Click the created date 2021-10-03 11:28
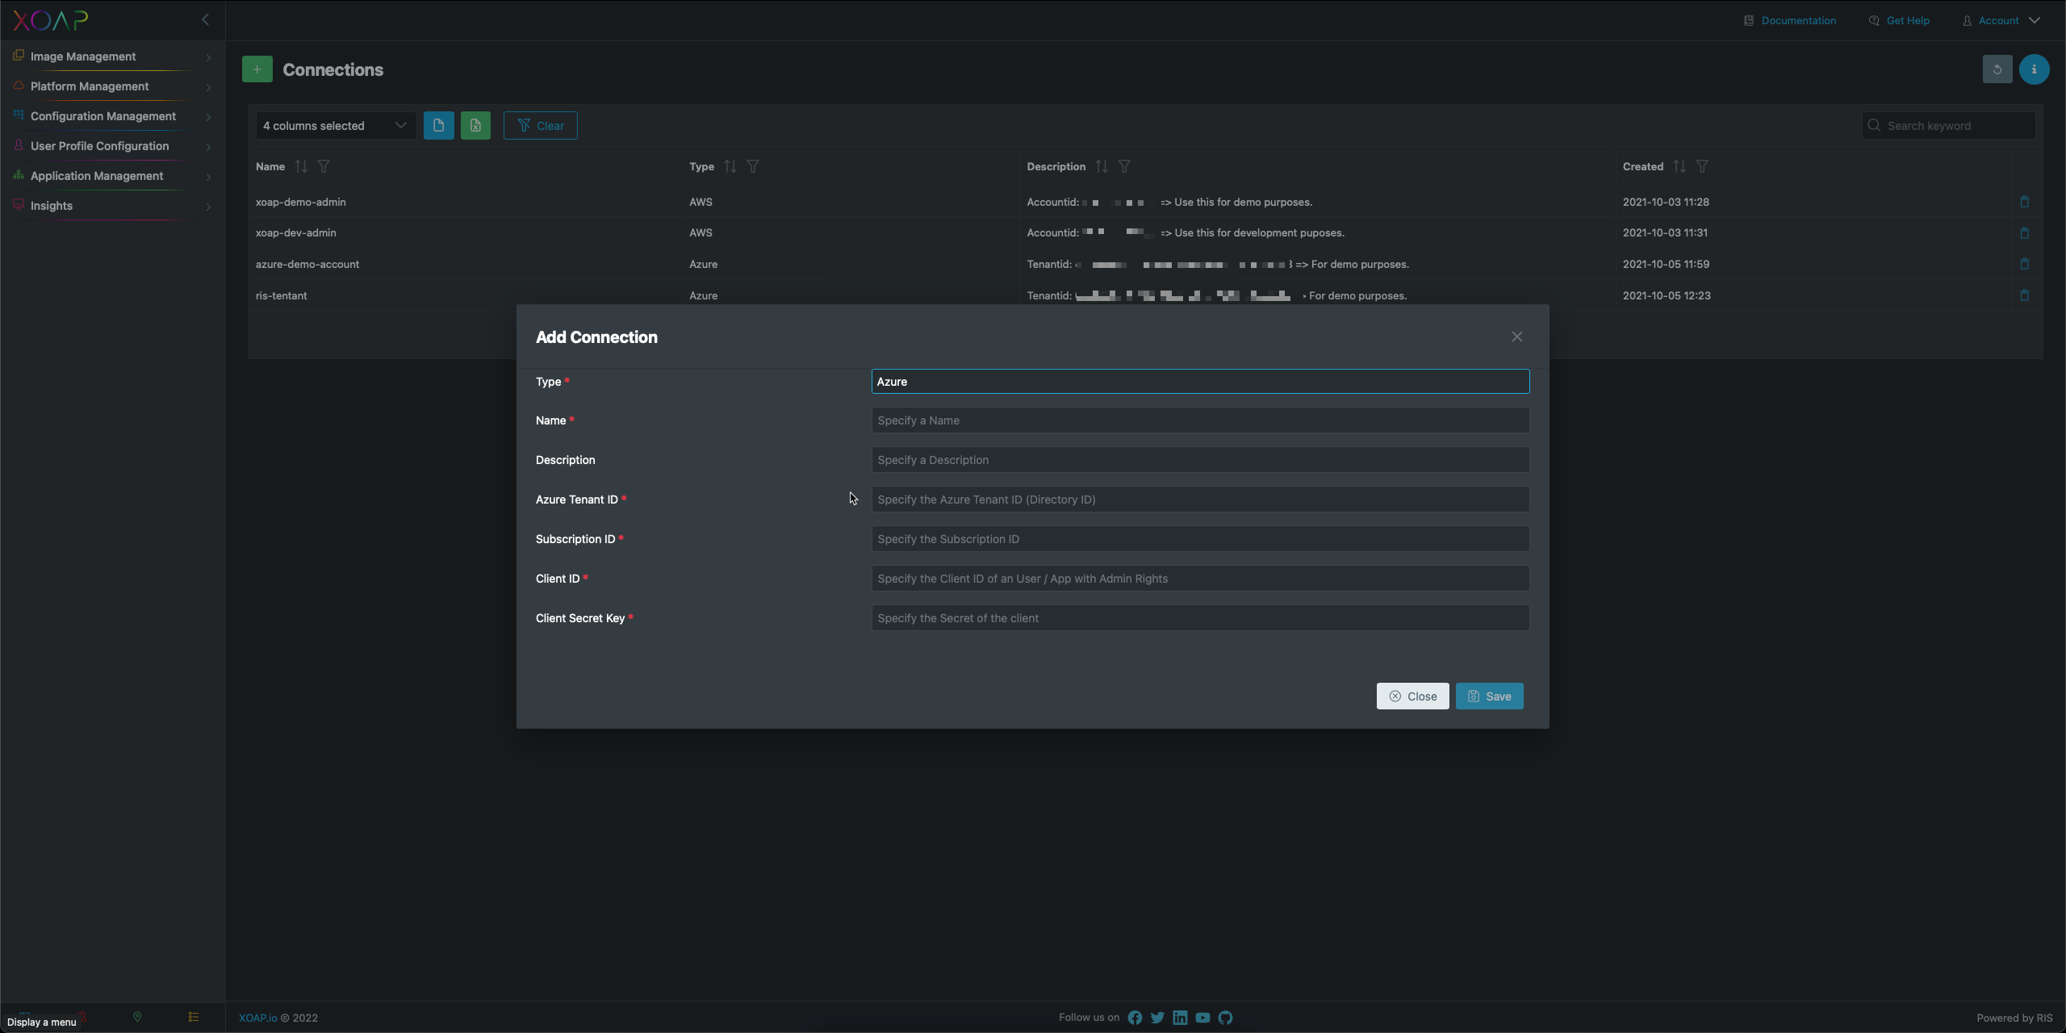The image size is (2066, 1033). (x=1666, y=202)
